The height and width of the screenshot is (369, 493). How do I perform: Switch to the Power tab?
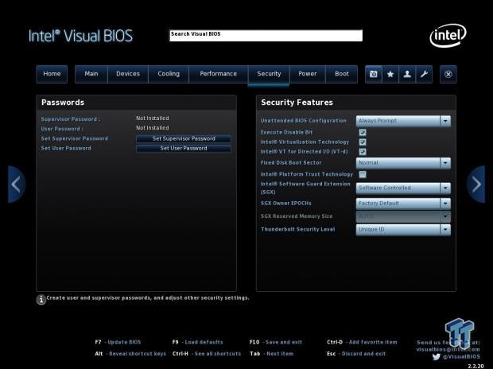(x=308, y=74)
